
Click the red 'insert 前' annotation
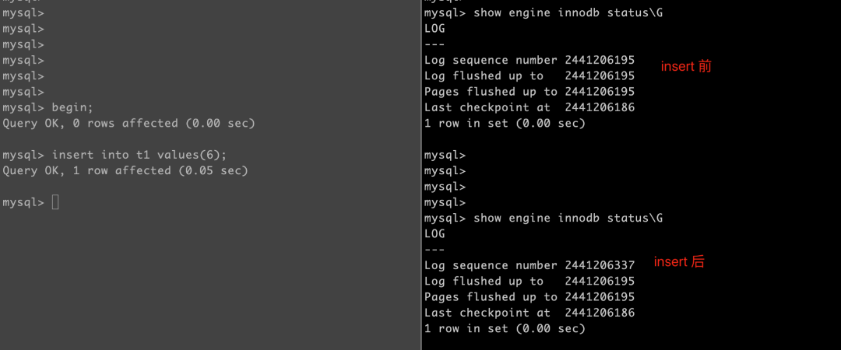point(686,66)
